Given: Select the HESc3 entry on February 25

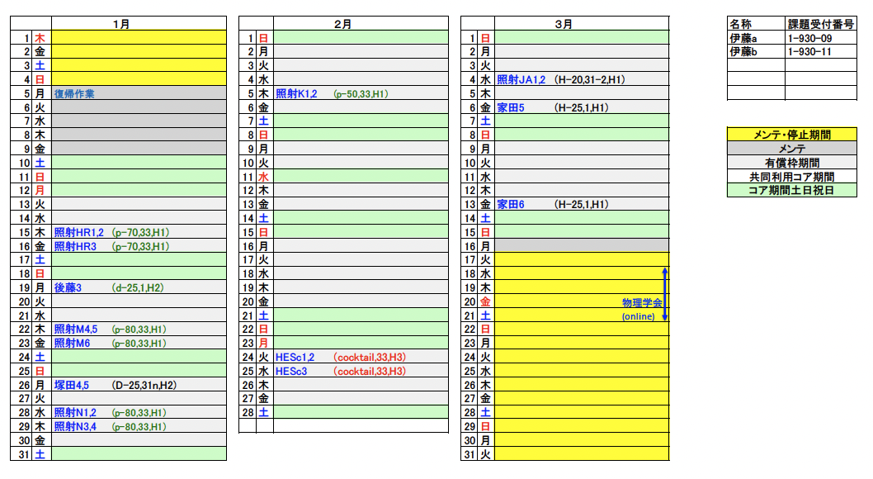Looking at the screenshot, I should coord(291,372).
